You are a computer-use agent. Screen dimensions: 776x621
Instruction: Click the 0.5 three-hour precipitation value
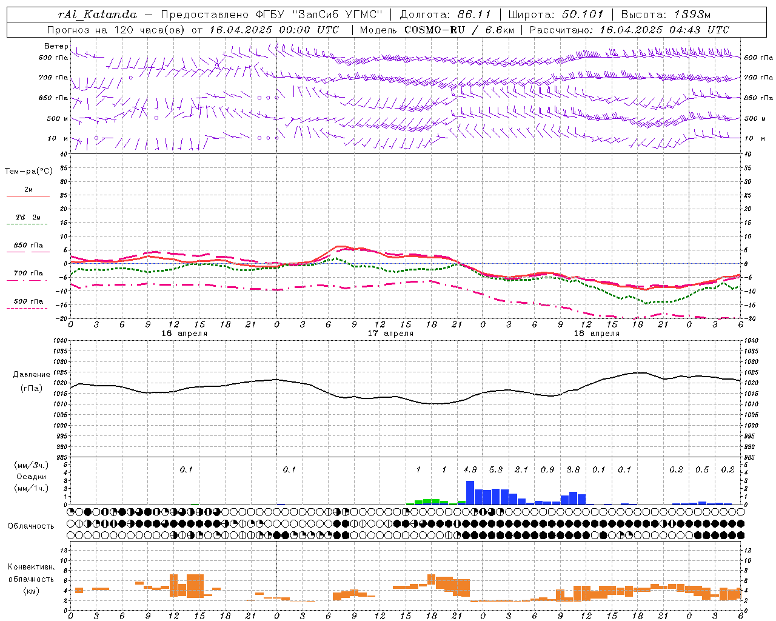[x=702, y=470]
